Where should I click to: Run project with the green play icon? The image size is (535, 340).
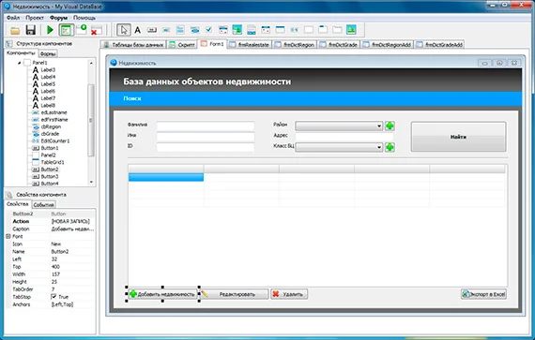pyautogui.click(x=50, y=30)
